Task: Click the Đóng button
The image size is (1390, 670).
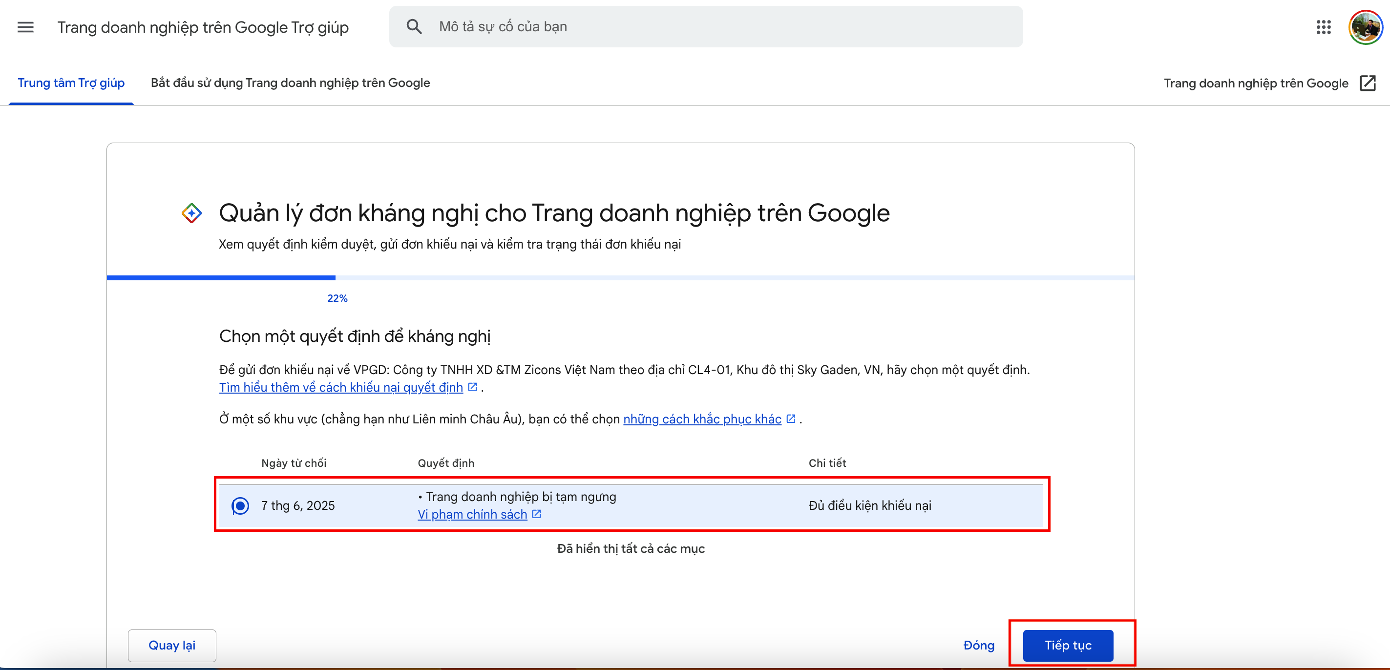Action: (x=979, y=645)
